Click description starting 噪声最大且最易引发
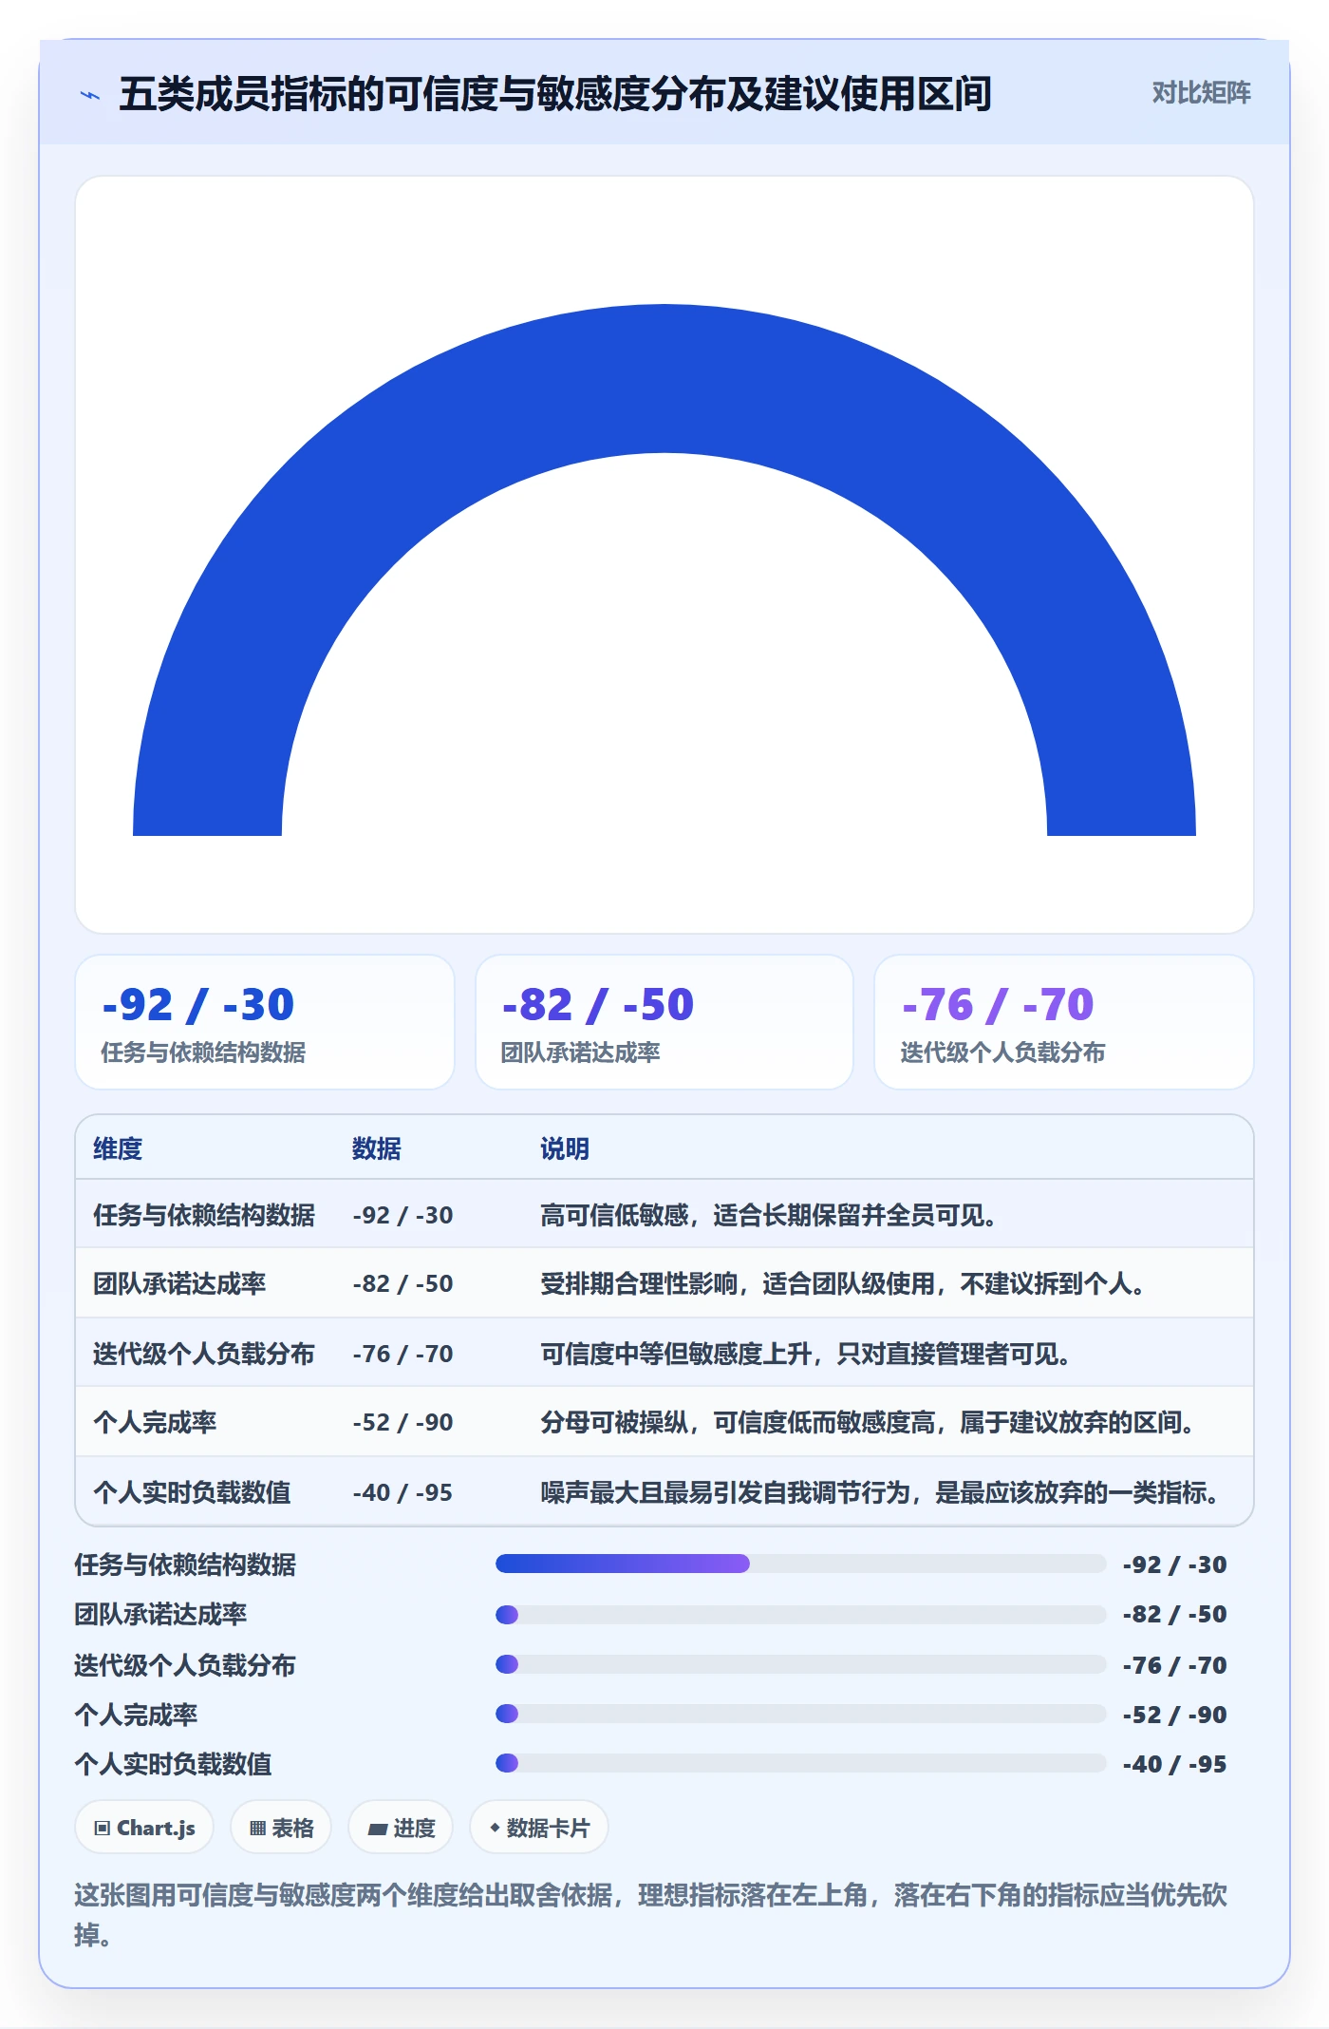 tap(880, 1492)
